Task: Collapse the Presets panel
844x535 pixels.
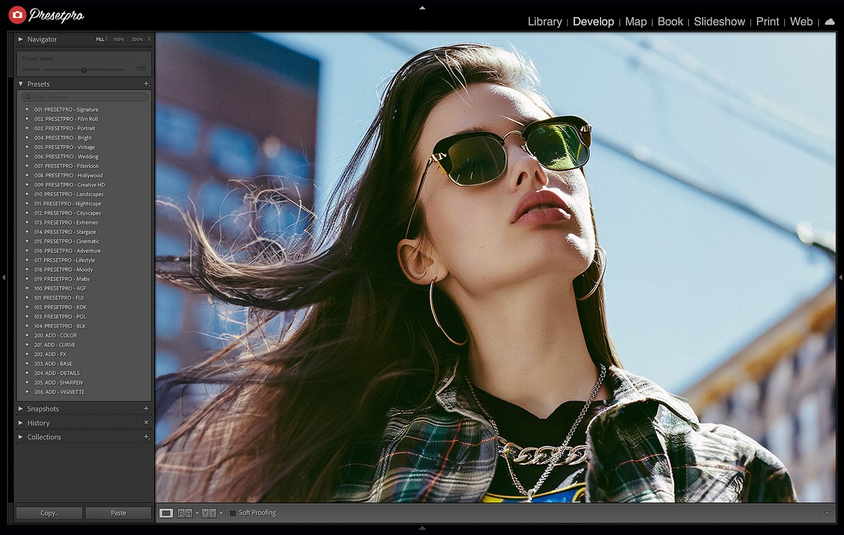Action: [21, 84]
